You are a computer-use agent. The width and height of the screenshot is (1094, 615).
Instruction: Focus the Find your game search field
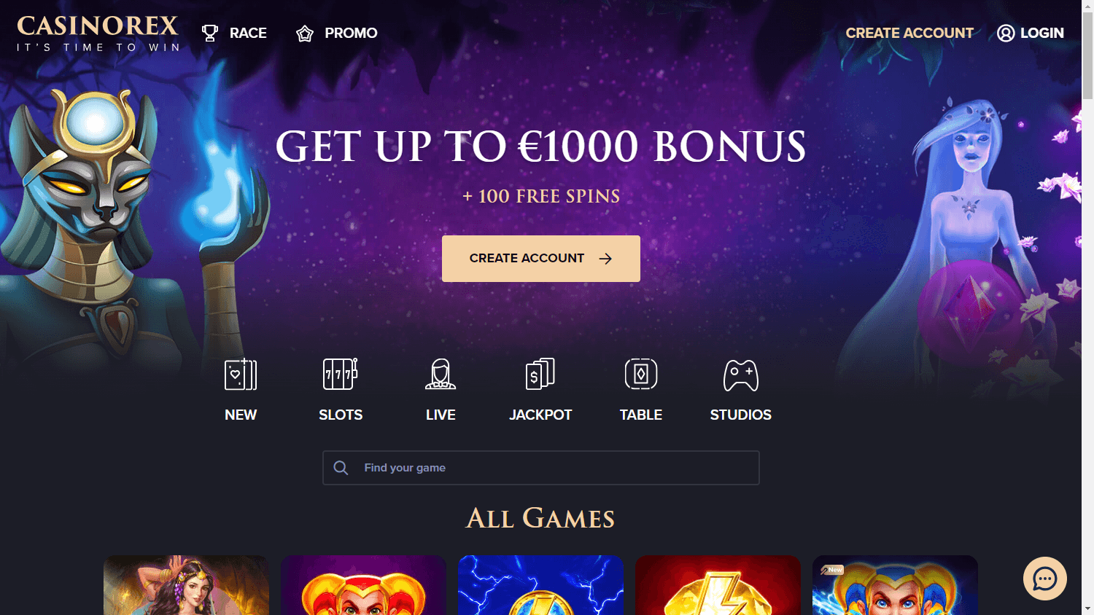tap(541, 468)
